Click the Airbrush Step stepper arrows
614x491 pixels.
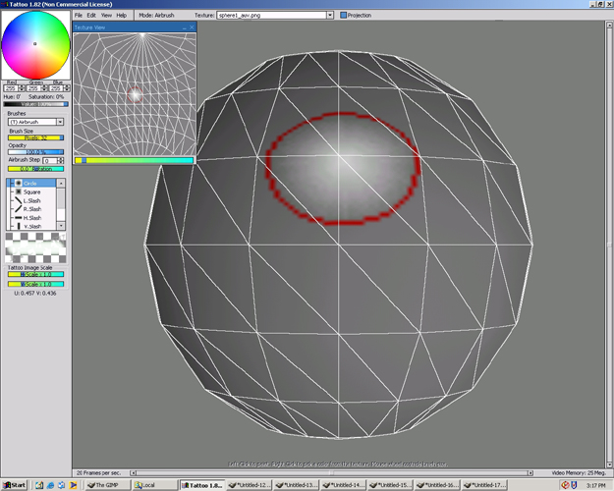point(61,160)
